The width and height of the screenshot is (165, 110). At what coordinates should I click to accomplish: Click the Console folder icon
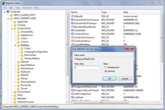(x=15, y=25)
